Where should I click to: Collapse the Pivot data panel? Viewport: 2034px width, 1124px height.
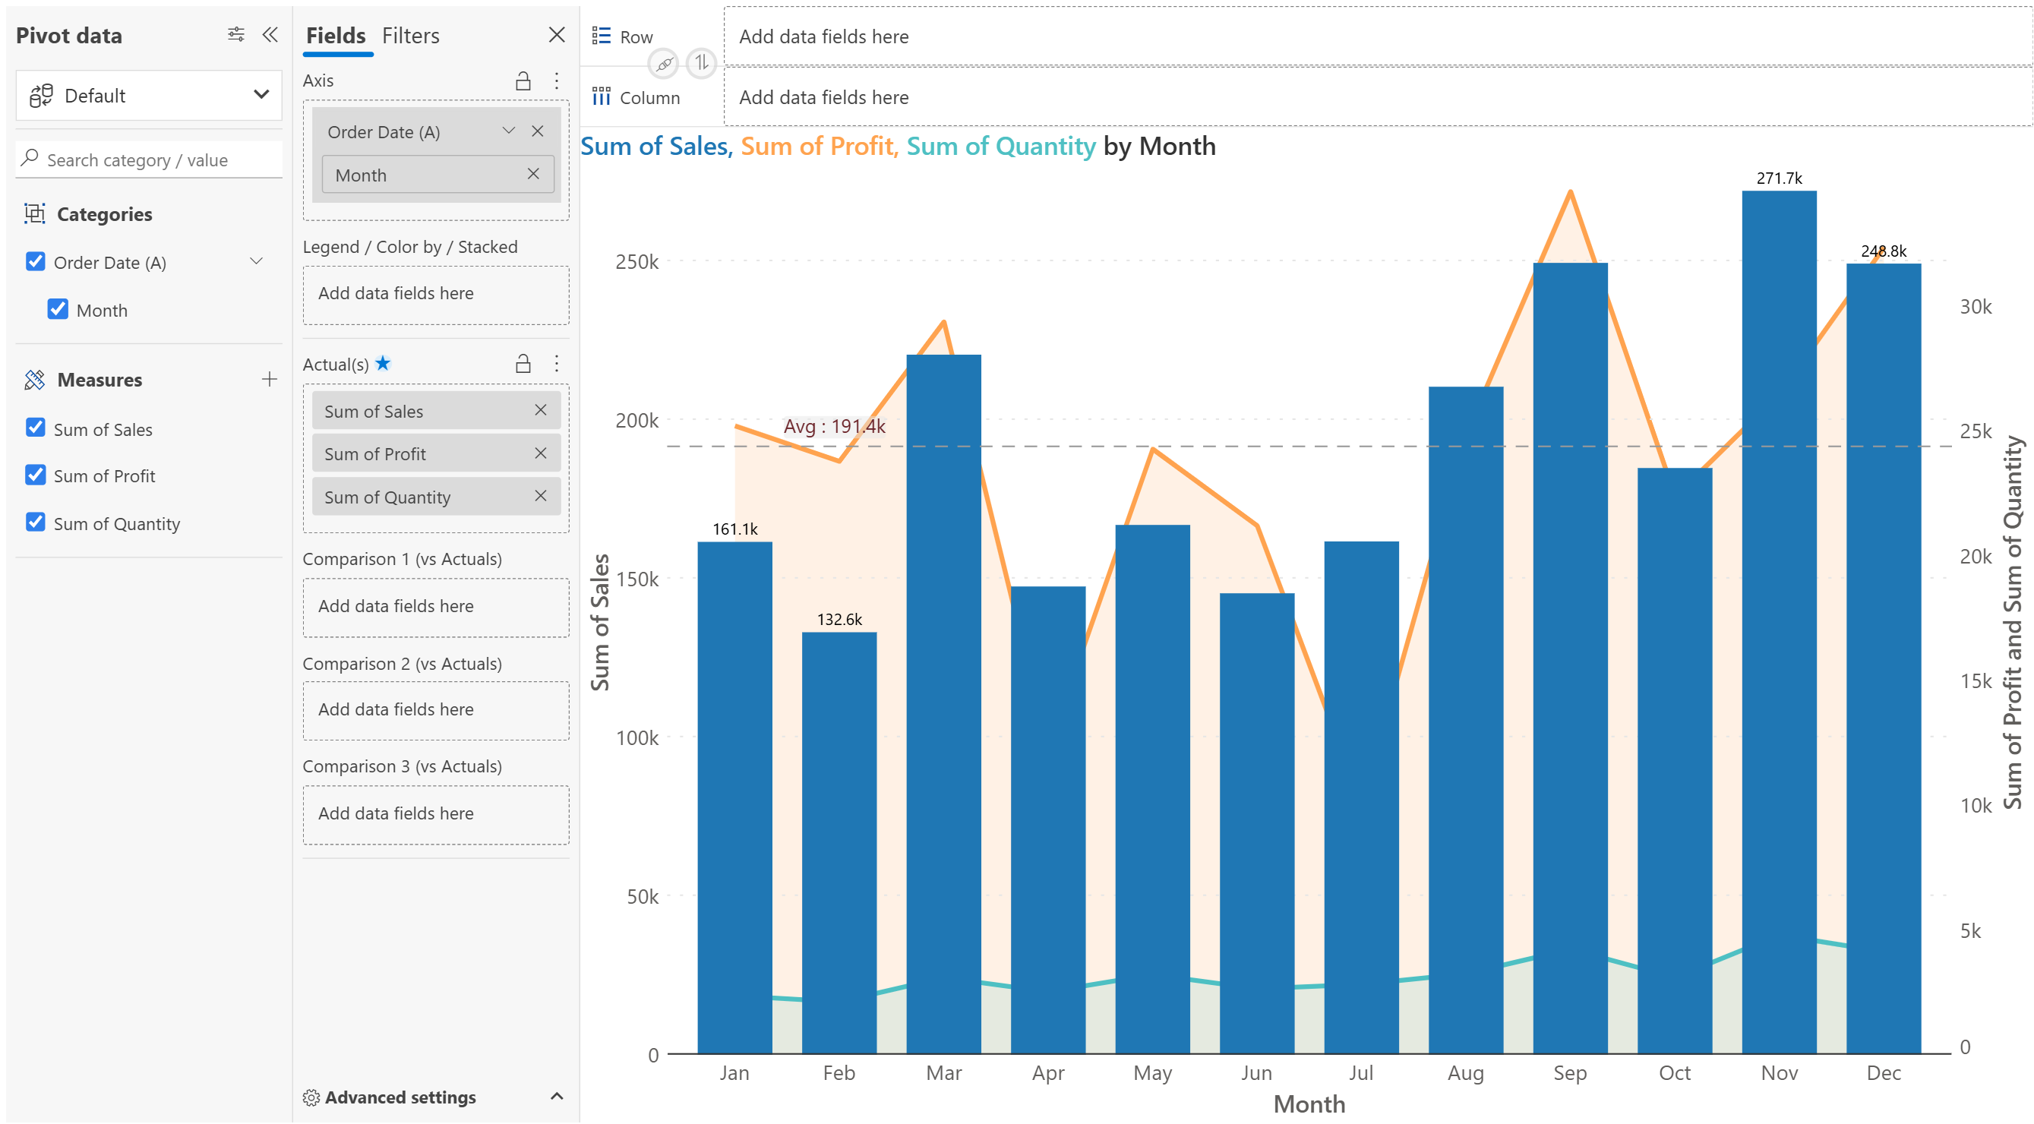pos(270,35)
